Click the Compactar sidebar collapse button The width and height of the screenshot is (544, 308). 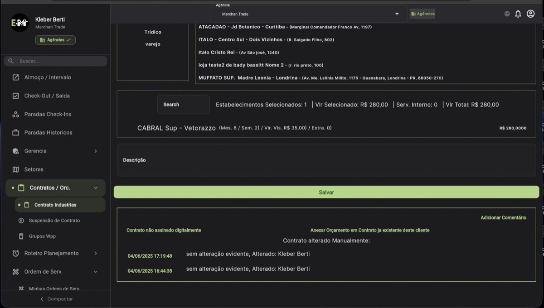click(55, 299)
